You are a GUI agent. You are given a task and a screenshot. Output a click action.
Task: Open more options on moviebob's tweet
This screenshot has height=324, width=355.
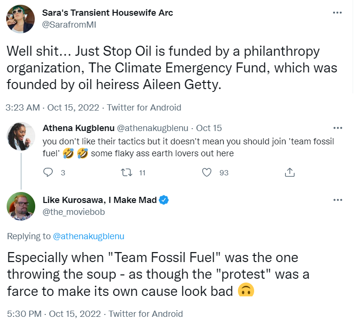point(337,200)
